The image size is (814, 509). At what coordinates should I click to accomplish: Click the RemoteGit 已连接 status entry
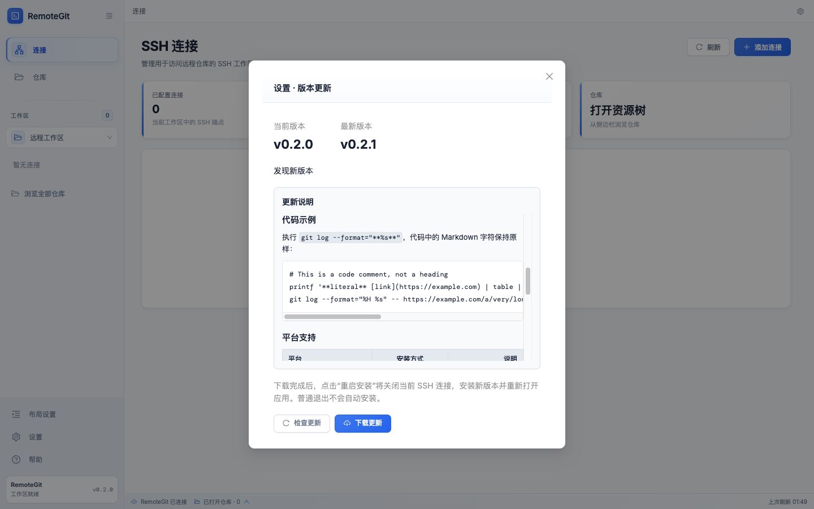pyautogui.click(x=159, y=502)
